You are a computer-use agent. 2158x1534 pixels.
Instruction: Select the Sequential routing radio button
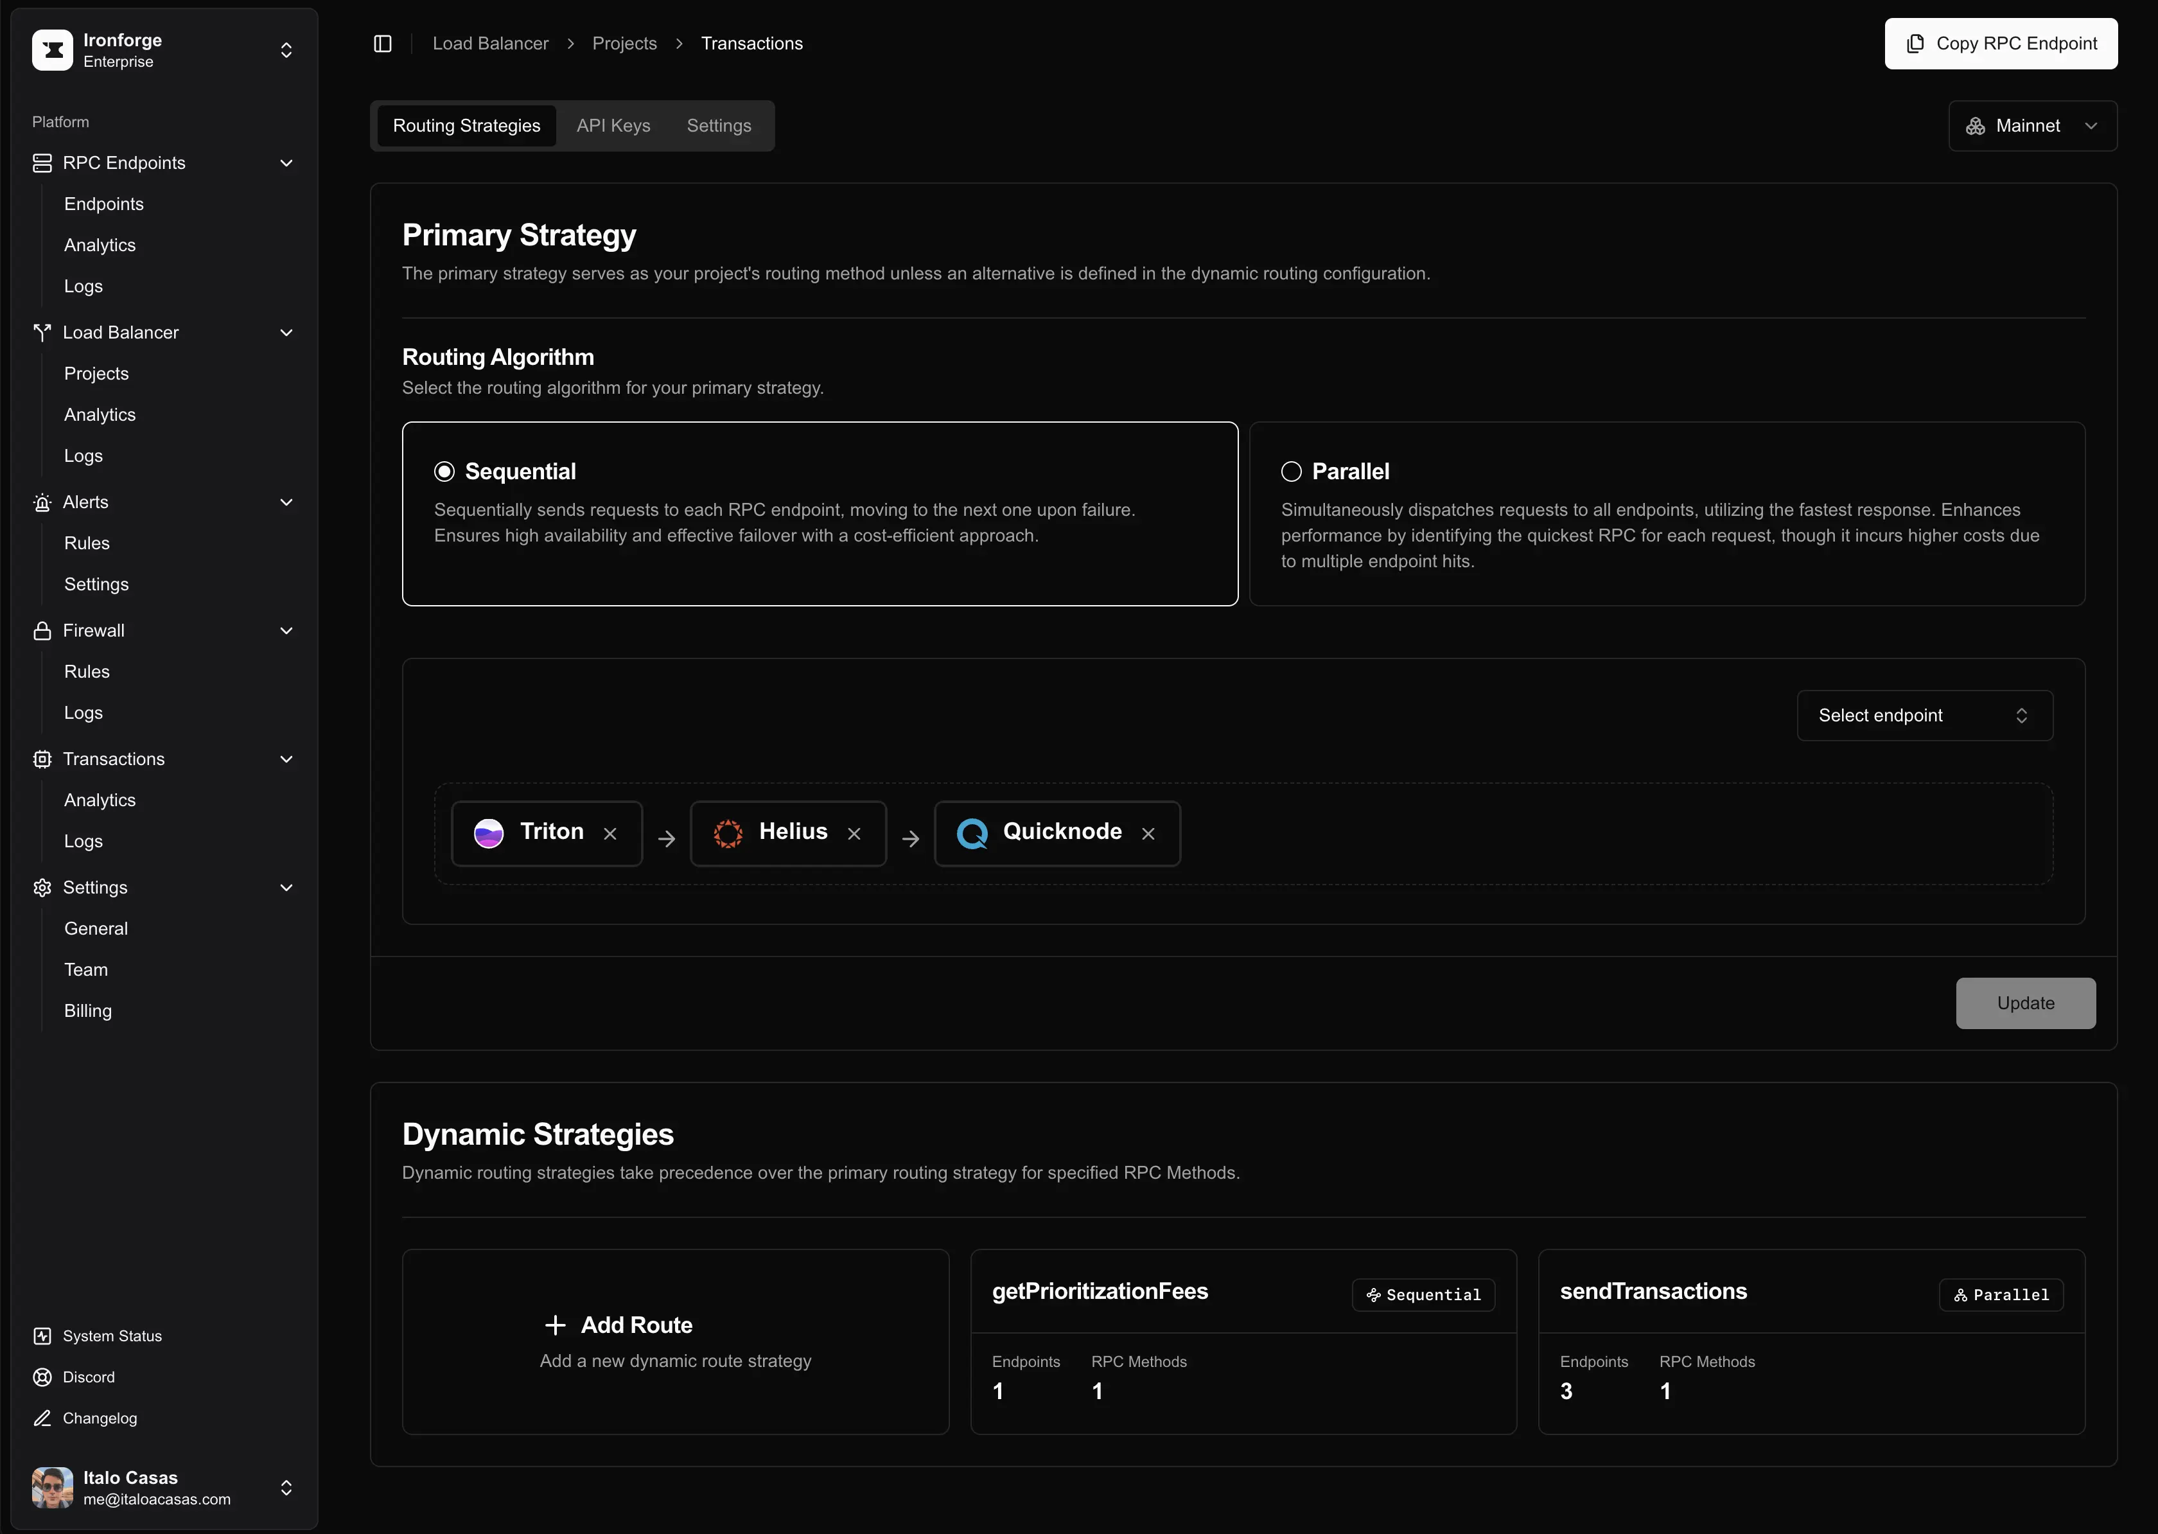[x=444, y=472]
